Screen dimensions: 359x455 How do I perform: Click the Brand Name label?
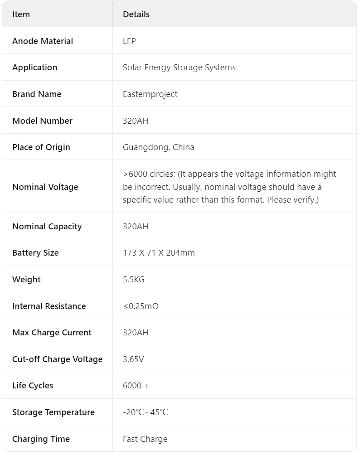click(x=37, y=94)
